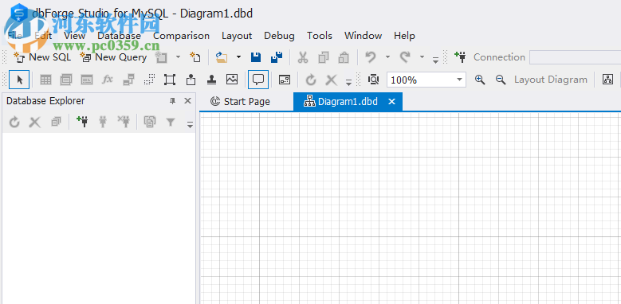
Task: Open the standard toolbar overflow options
Action: pyautogui.click(x=435, y=60)
